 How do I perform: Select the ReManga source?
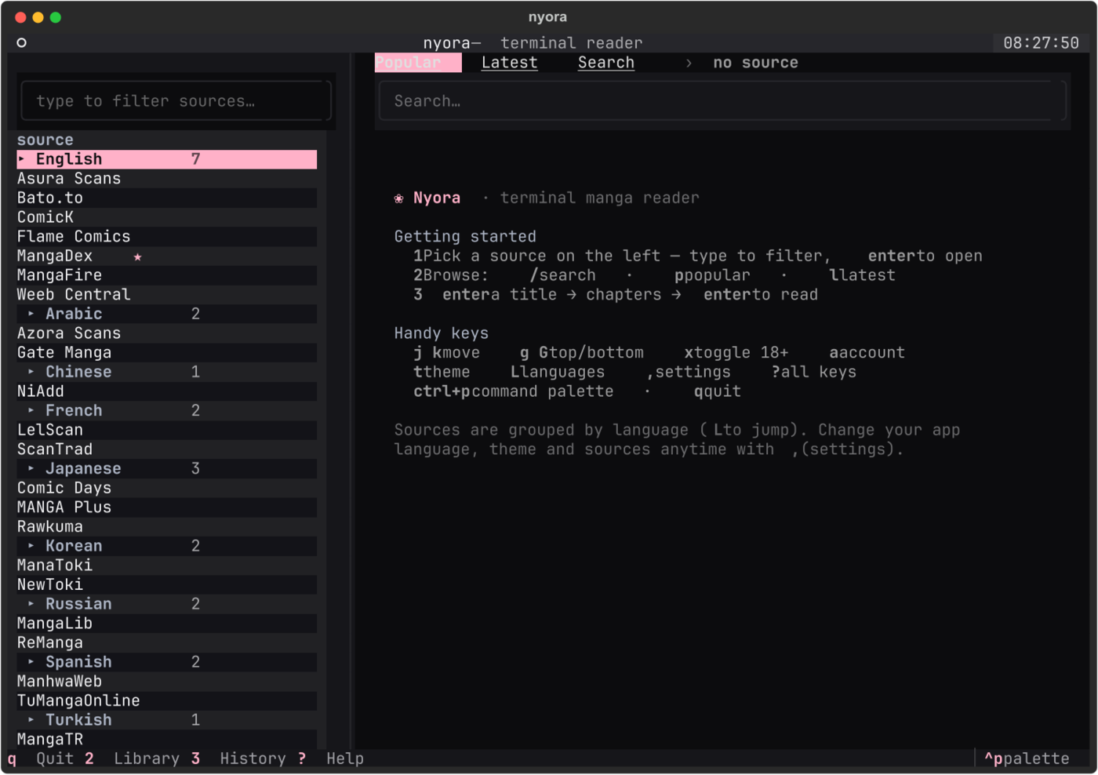[x=167, y=643]
